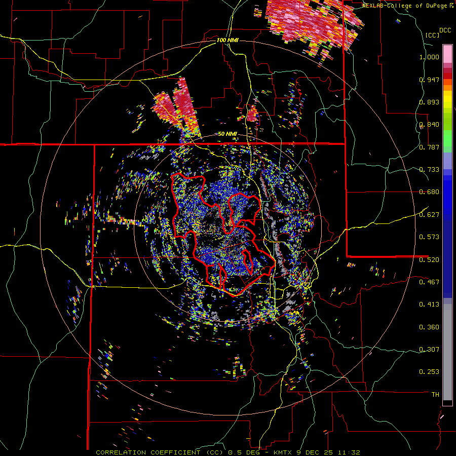Pick the red swatch beside 0.947 on color bar
Viewport: 456px width, 456px height.
(x=447, y=76)
